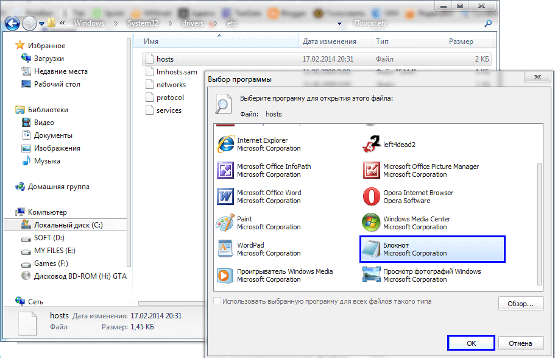Open Сеть in the navigation pane

click(x=29, y=302)
